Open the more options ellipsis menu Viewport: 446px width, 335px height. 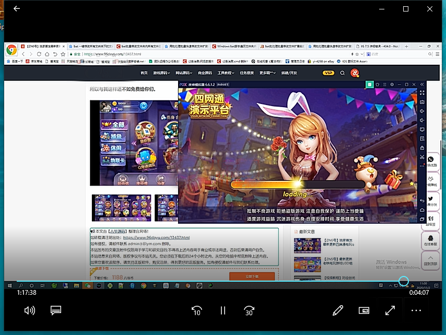point(416,310)
